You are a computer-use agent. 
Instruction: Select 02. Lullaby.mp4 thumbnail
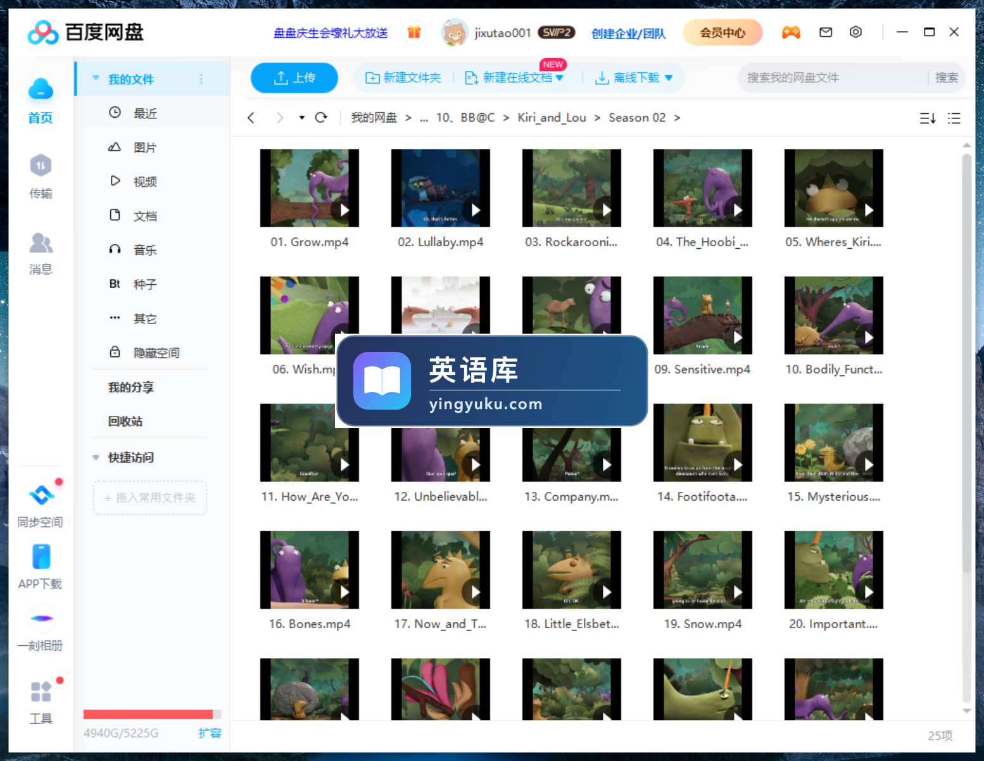tap(441, 188)
